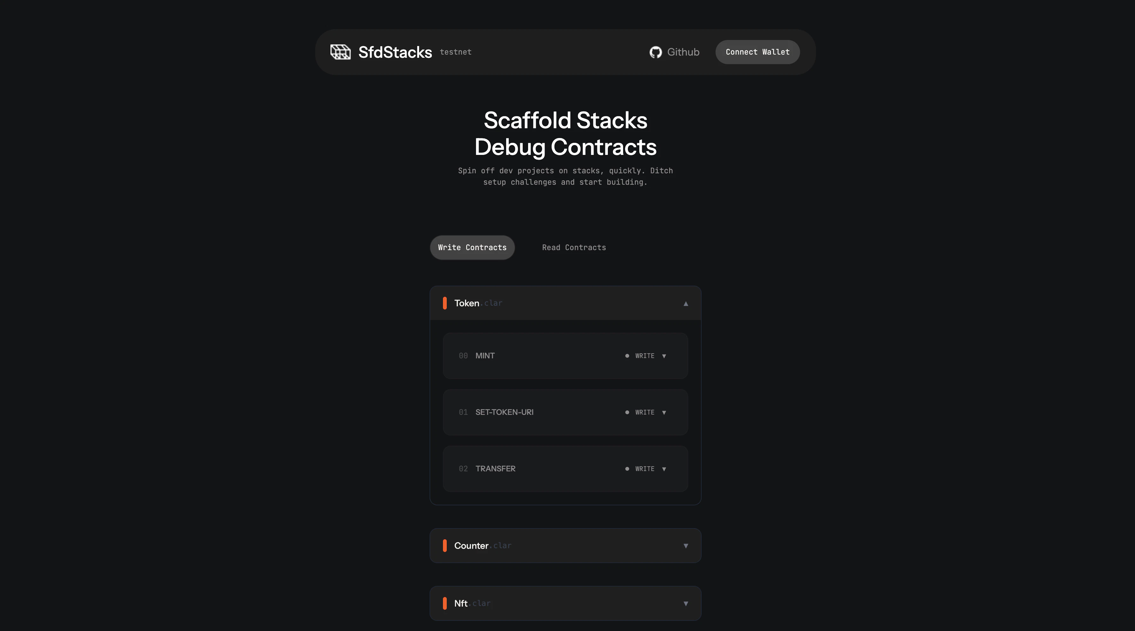Screen dimensions: 1135x631
Task: Click the SfdStacks grid logo icon
Action: 340,52
